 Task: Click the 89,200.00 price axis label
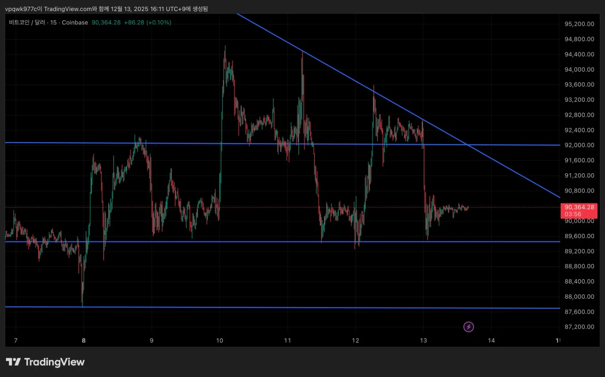(578, 251)
